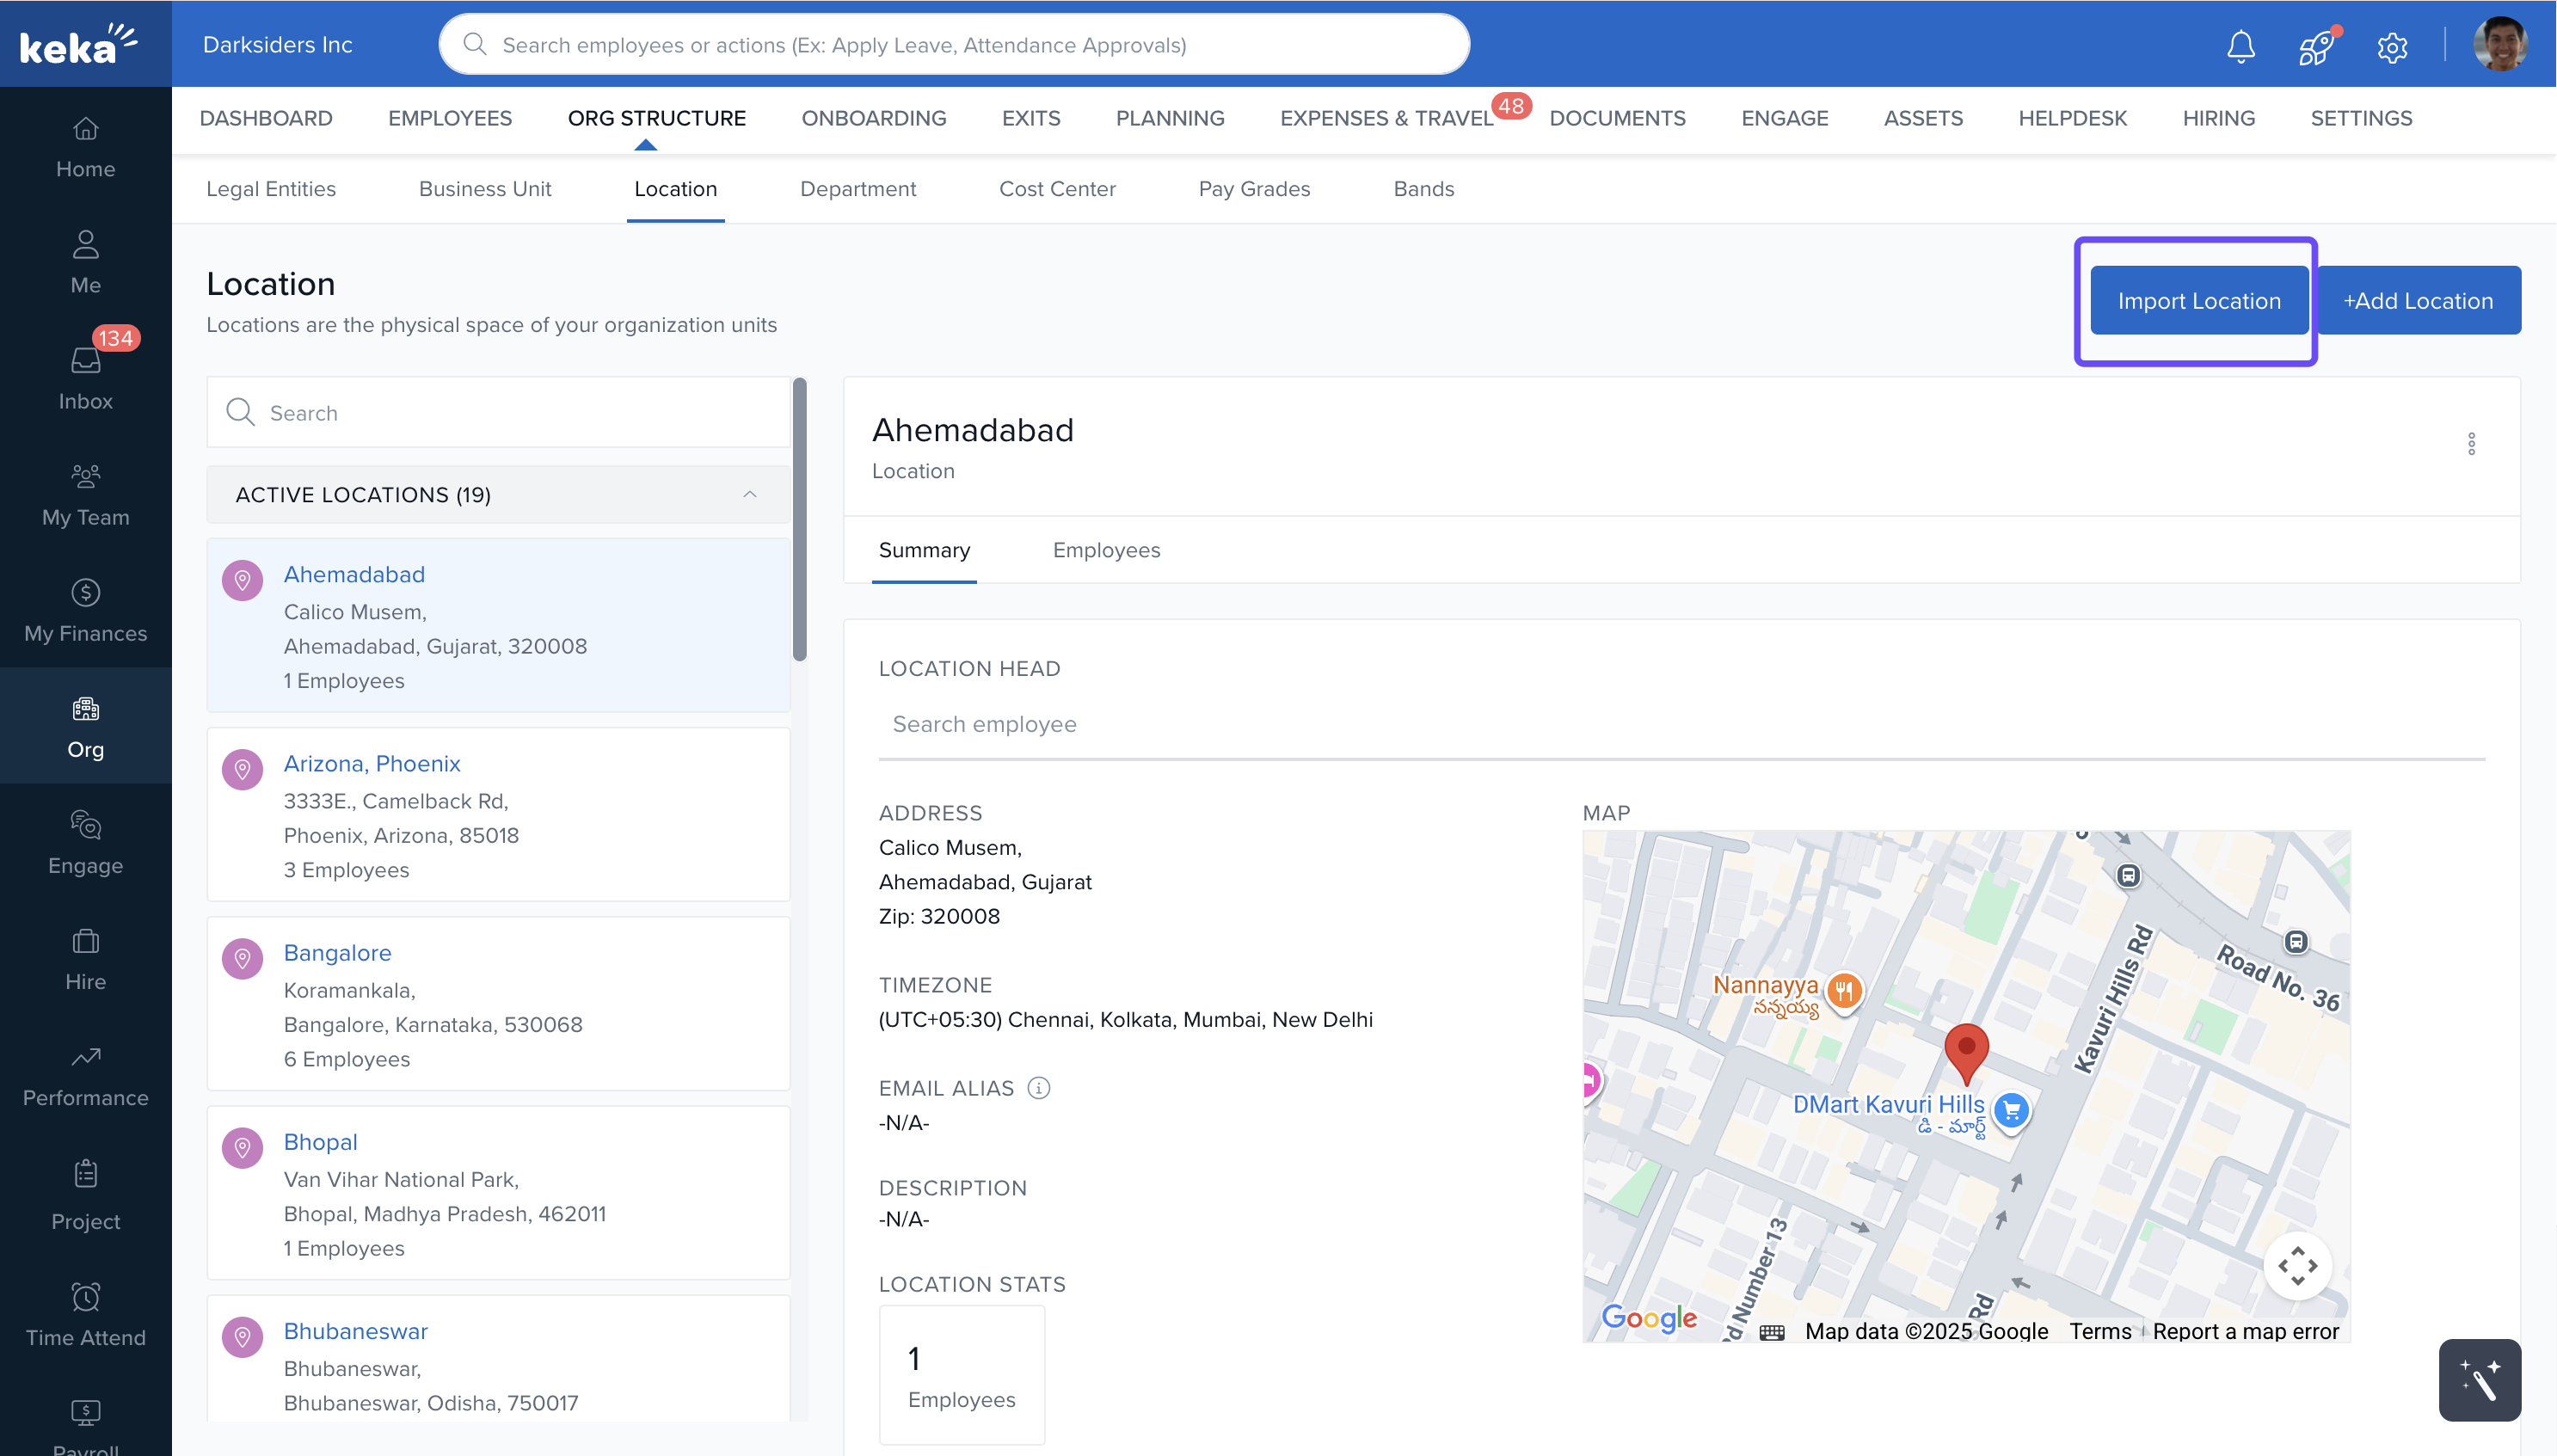The height and width of the screenshot is (1456, 2557).
Task: Select the Arizona, Phoenix location
Action: 372,763
